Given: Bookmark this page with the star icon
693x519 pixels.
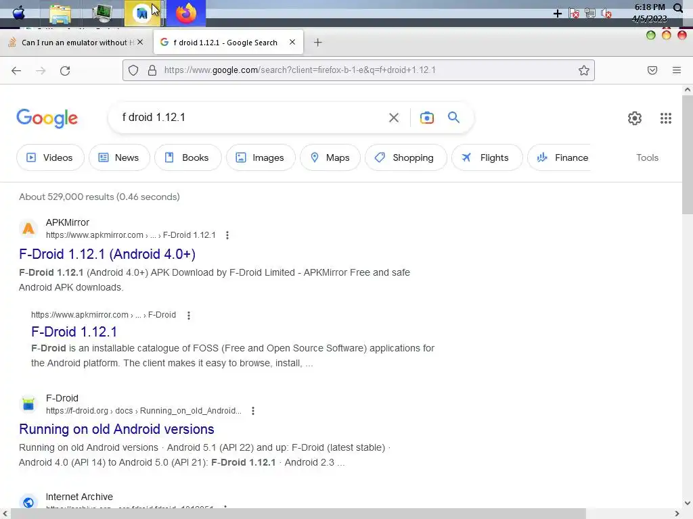Looking at the screenshot, I should coord(584,70).
